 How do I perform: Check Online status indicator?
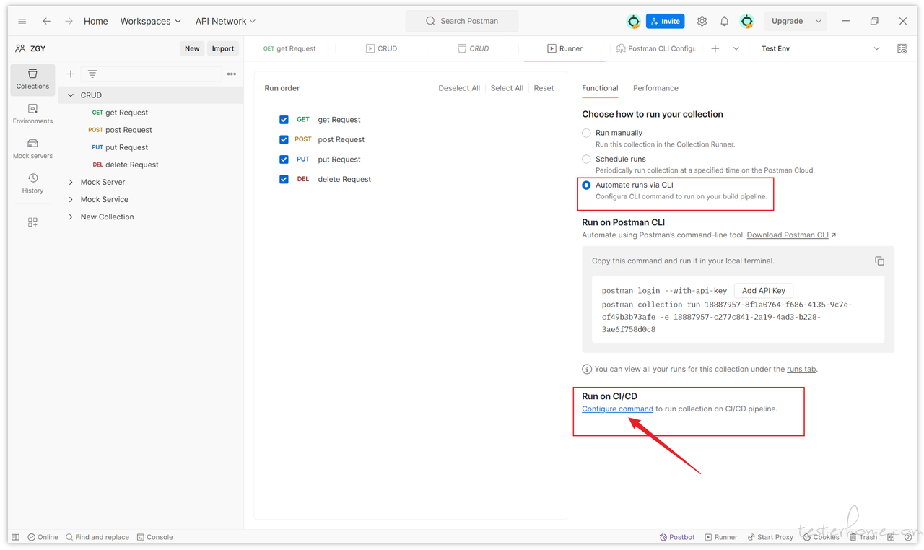[x=43, y=537]
